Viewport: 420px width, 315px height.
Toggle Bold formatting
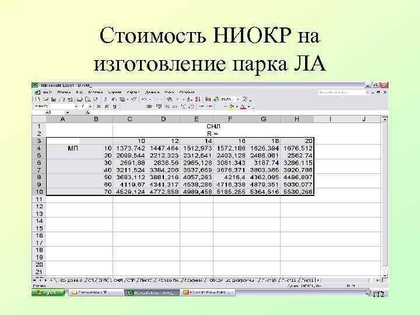click(99, 107)
